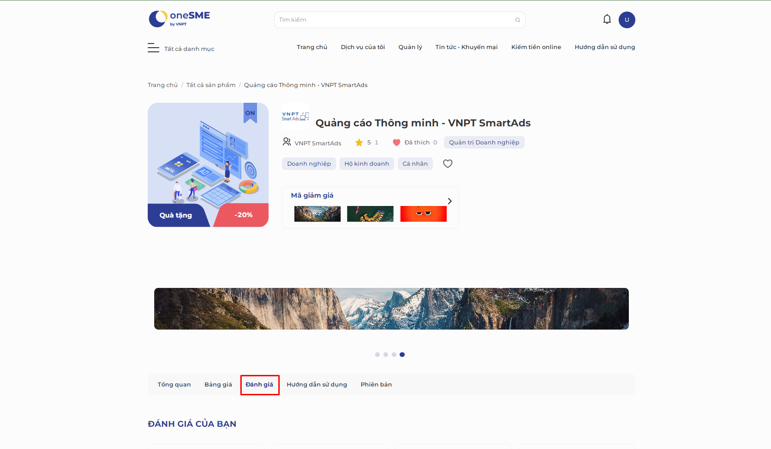The height and width of the screenshot is (449, 771).
Task: Click the ON ribbon badge
Action: pyautogui.click(x=250, y=113)
